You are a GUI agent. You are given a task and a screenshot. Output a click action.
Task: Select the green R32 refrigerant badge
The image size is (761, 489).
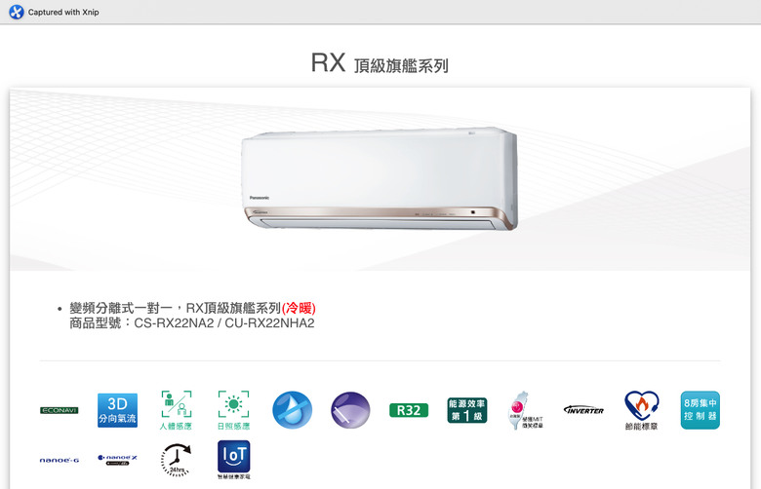pyautogui.click(x=409, y=410)
